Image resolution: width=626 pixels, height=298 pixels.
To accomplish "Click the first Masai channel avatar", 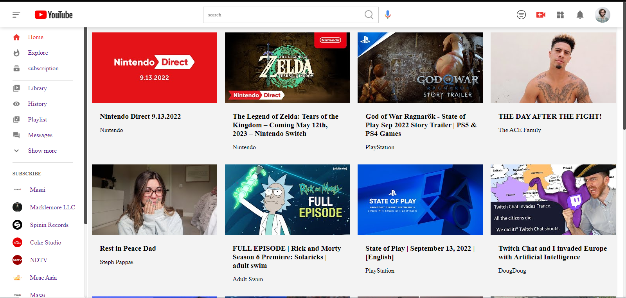I will coord(17,189).
